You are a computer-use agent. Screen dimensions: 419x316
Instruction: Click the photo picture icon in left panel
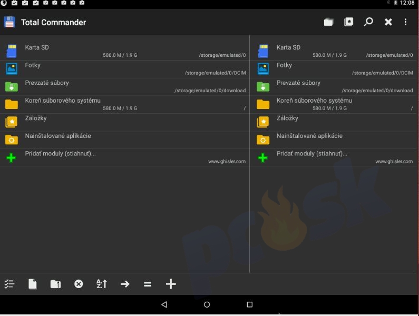coord(12,69)
